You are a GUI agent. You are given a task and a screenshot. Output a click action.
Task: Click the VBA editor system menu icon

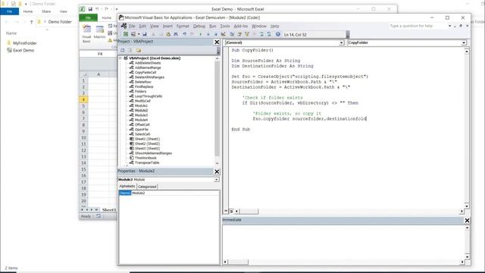tap(121, 17)
